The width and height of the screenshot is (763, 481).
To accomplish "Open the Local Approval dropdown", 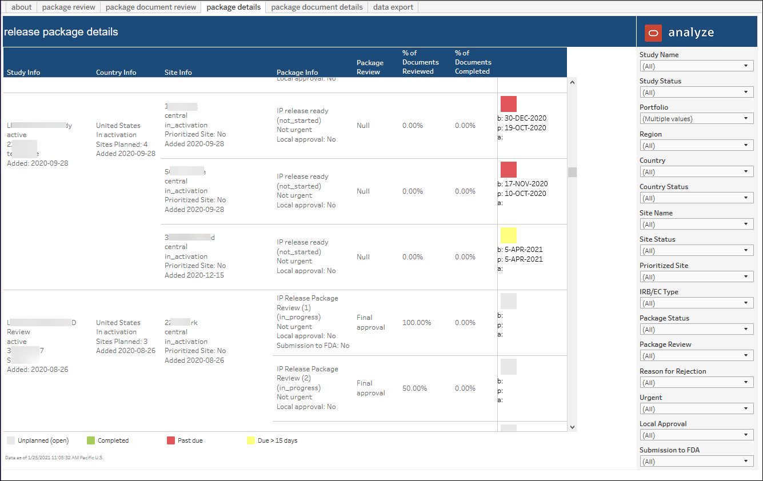I will (x=697, y=435).
